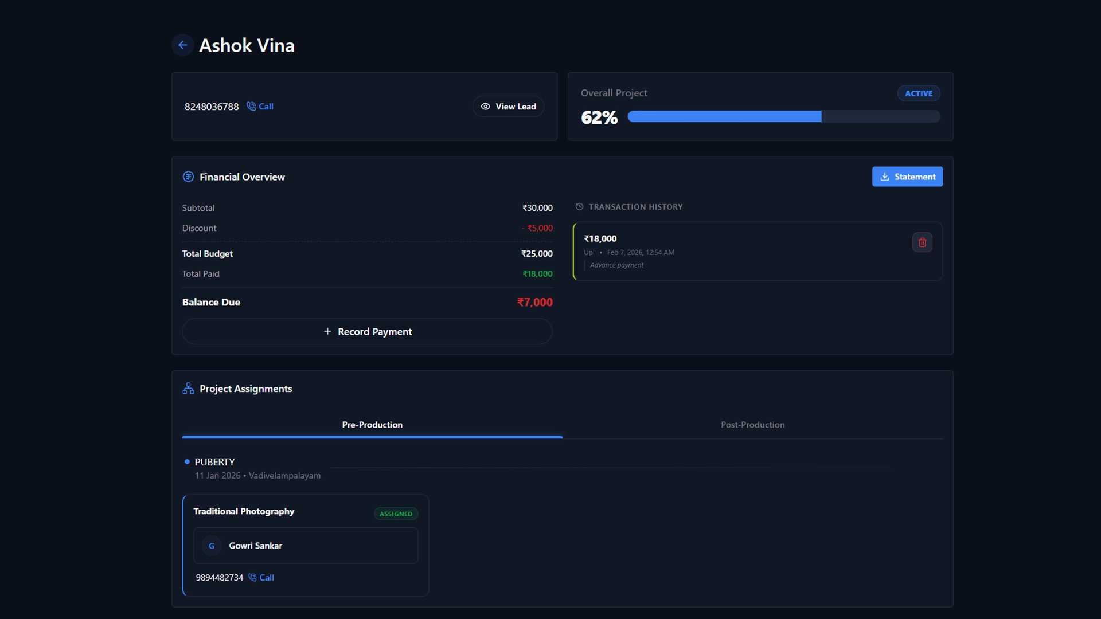Click the eye icon in View Lead
This screenshot has height=619, width=1101.
[485, 107]
